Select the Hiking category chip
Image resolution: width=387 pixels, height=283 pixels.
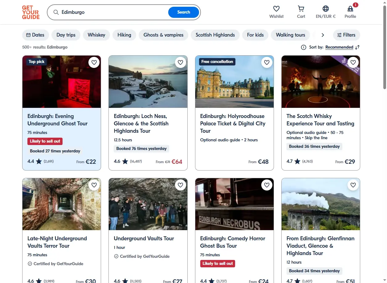(x=124, y=35)
